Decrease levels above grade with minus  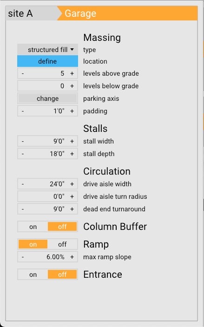click(23, 73)
